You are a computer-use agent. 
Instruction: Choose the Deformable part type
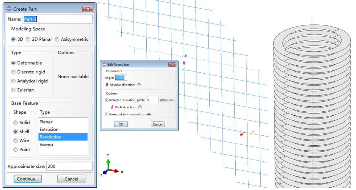pos(14,63)
